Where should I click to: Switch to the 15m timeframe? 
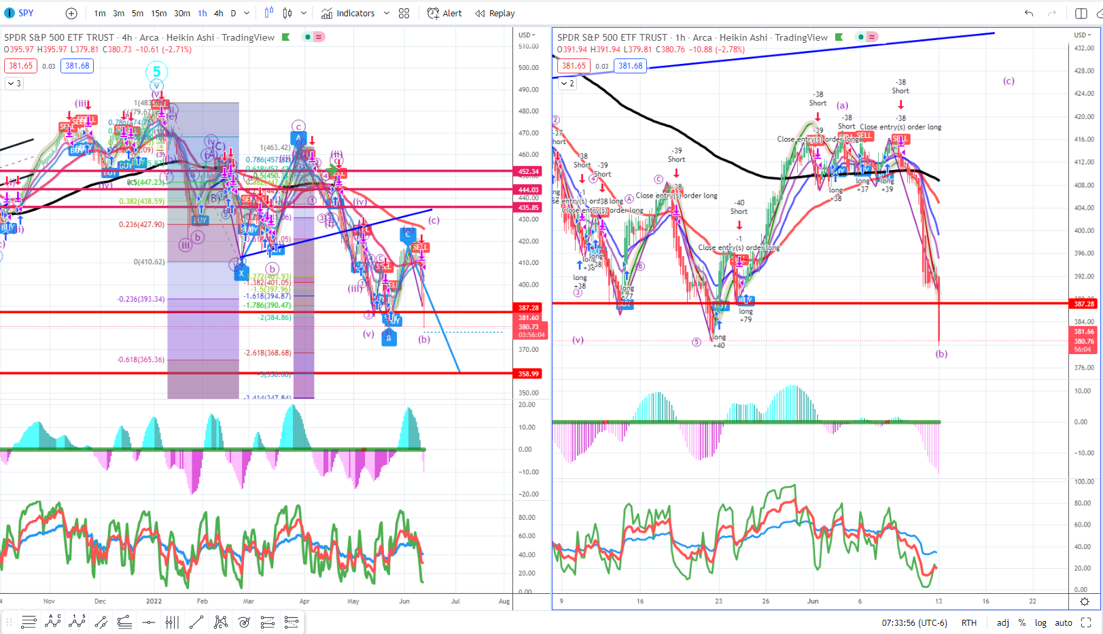point(159,13)
